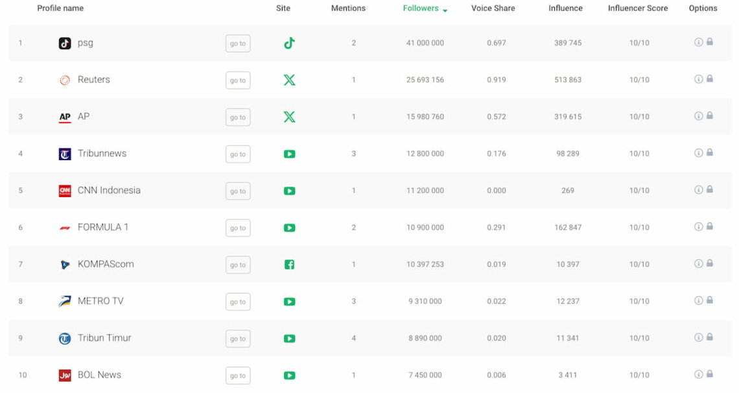Viewport: 739px width, 393px height.
Task: Click followers value 41 000 000
Action: pos(425,43)
